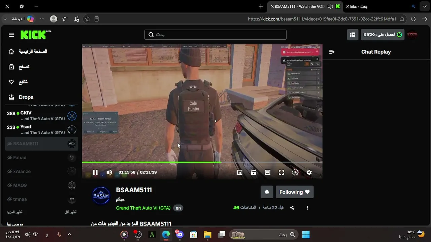
Task: Open offline channel xAlanze
Action: 42,171
